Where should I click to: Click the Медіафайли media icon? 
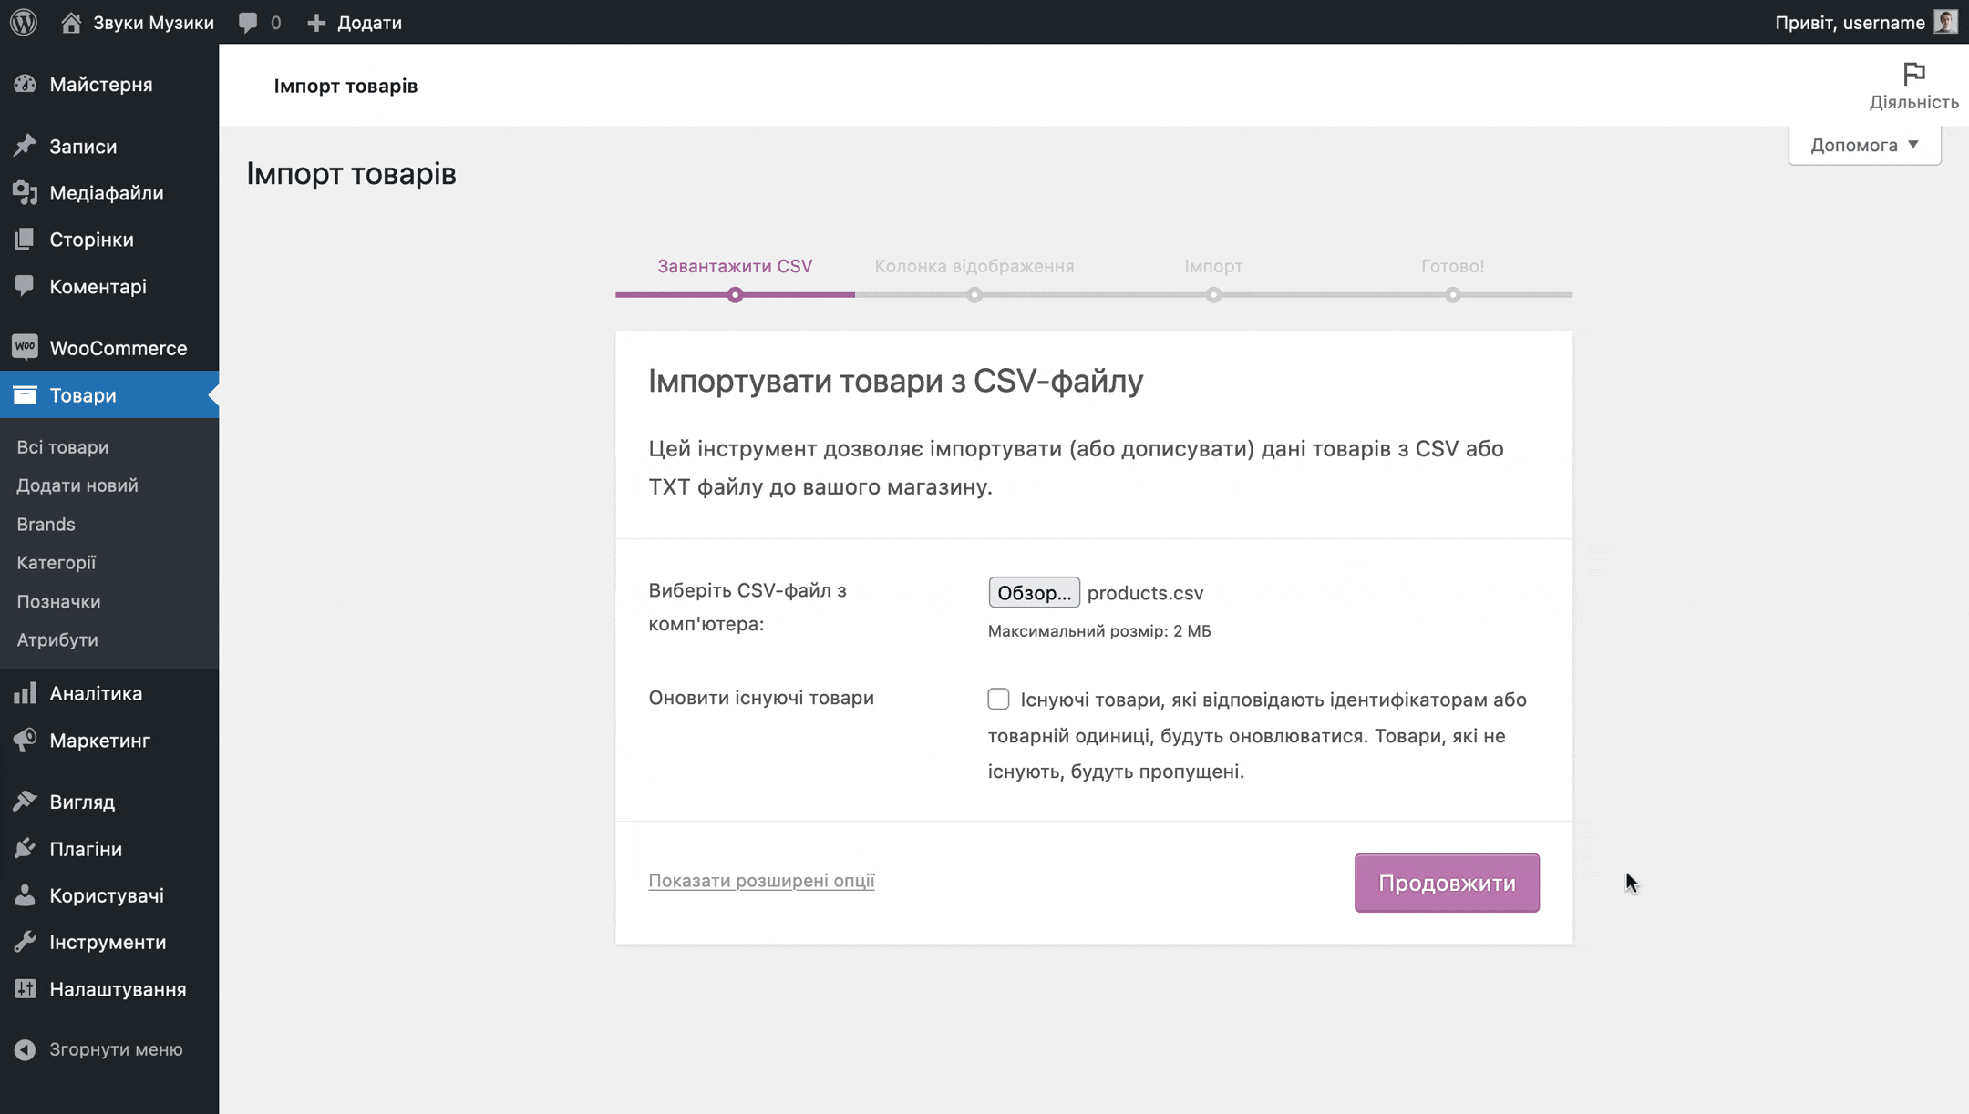point(26,192)
